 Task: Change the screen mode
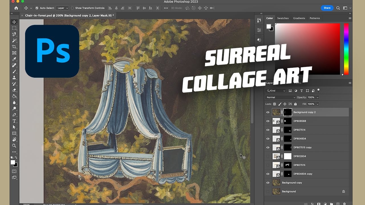tap(14, 177)
